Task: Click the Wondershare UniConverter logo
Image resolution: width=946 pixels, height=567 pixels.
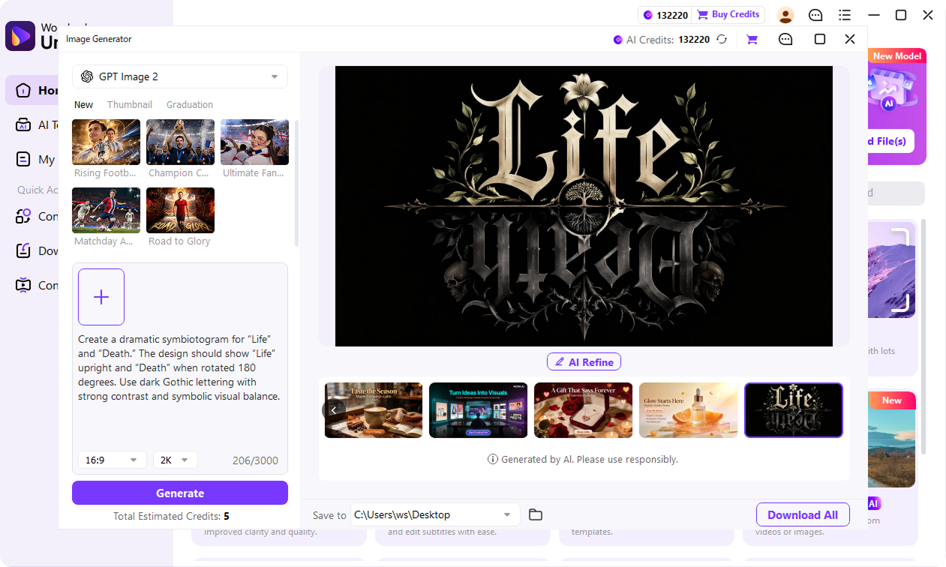Action: (x=20, y=35)
